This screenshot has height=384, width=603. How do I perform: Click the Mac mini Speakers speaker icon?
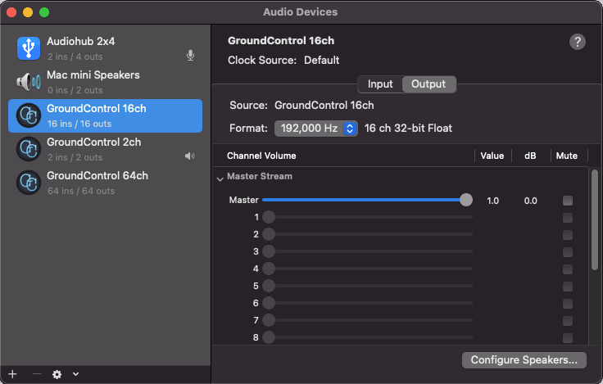point(29,82)
